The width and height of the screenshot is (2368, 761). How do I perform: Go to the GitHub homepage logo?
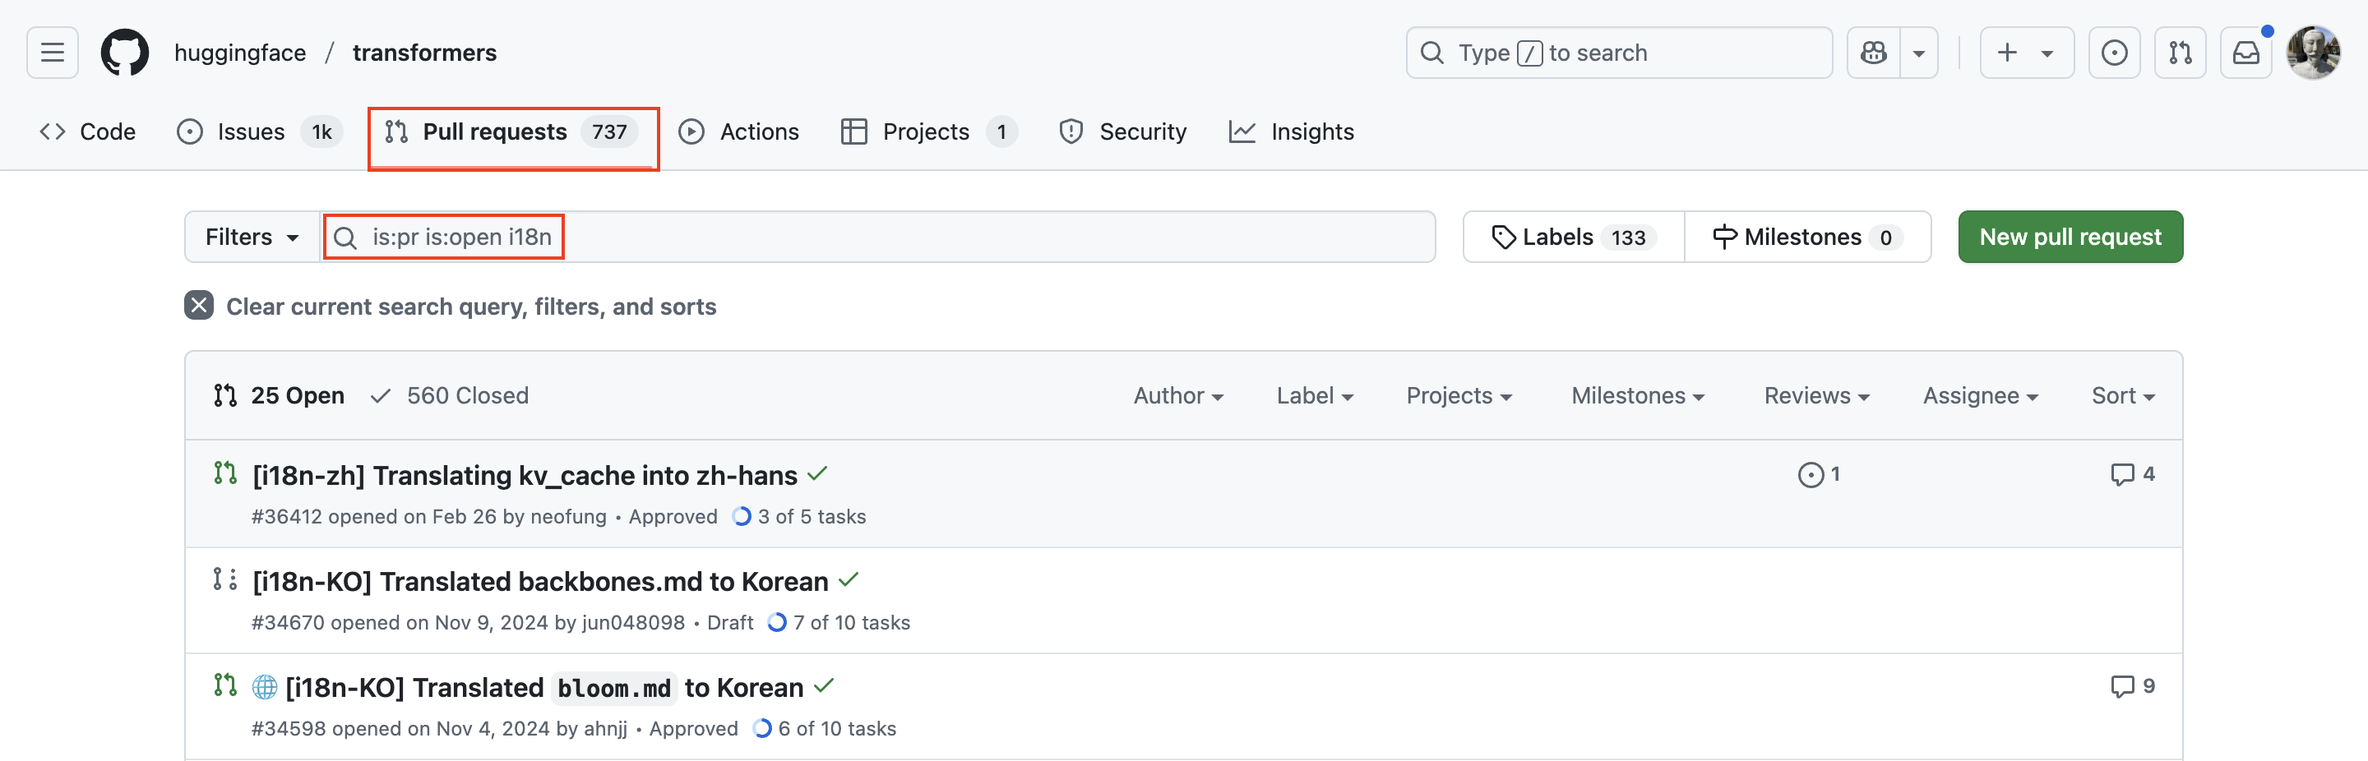point(124,53)
